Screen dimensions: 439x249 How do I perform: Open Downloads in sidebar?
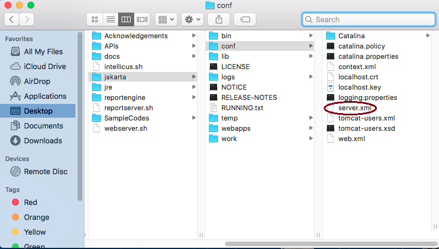pyautogui.click(x=38, y=140)
